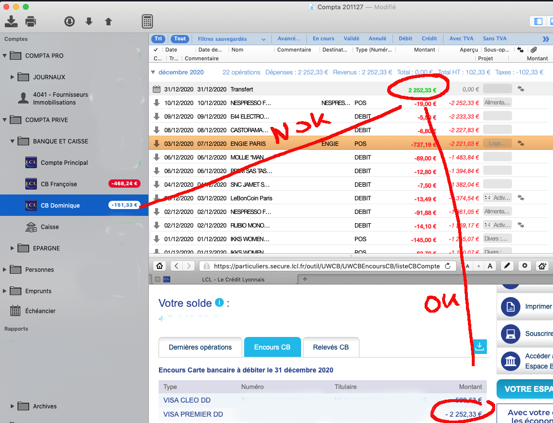Click transfer arrows icon on Transfert row
Image resolution: width=553 pixels, height=423 pixels.
pos(520,89)
